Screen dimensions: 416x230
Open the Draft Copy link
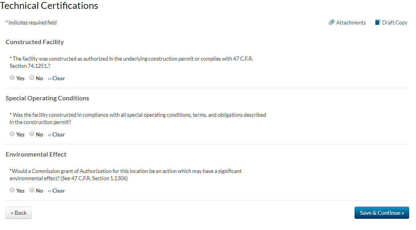395,23
